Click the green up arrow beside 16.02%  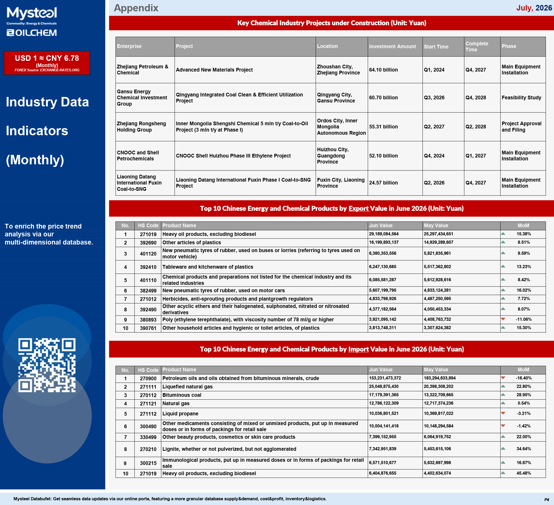click(x=503, y=290)
